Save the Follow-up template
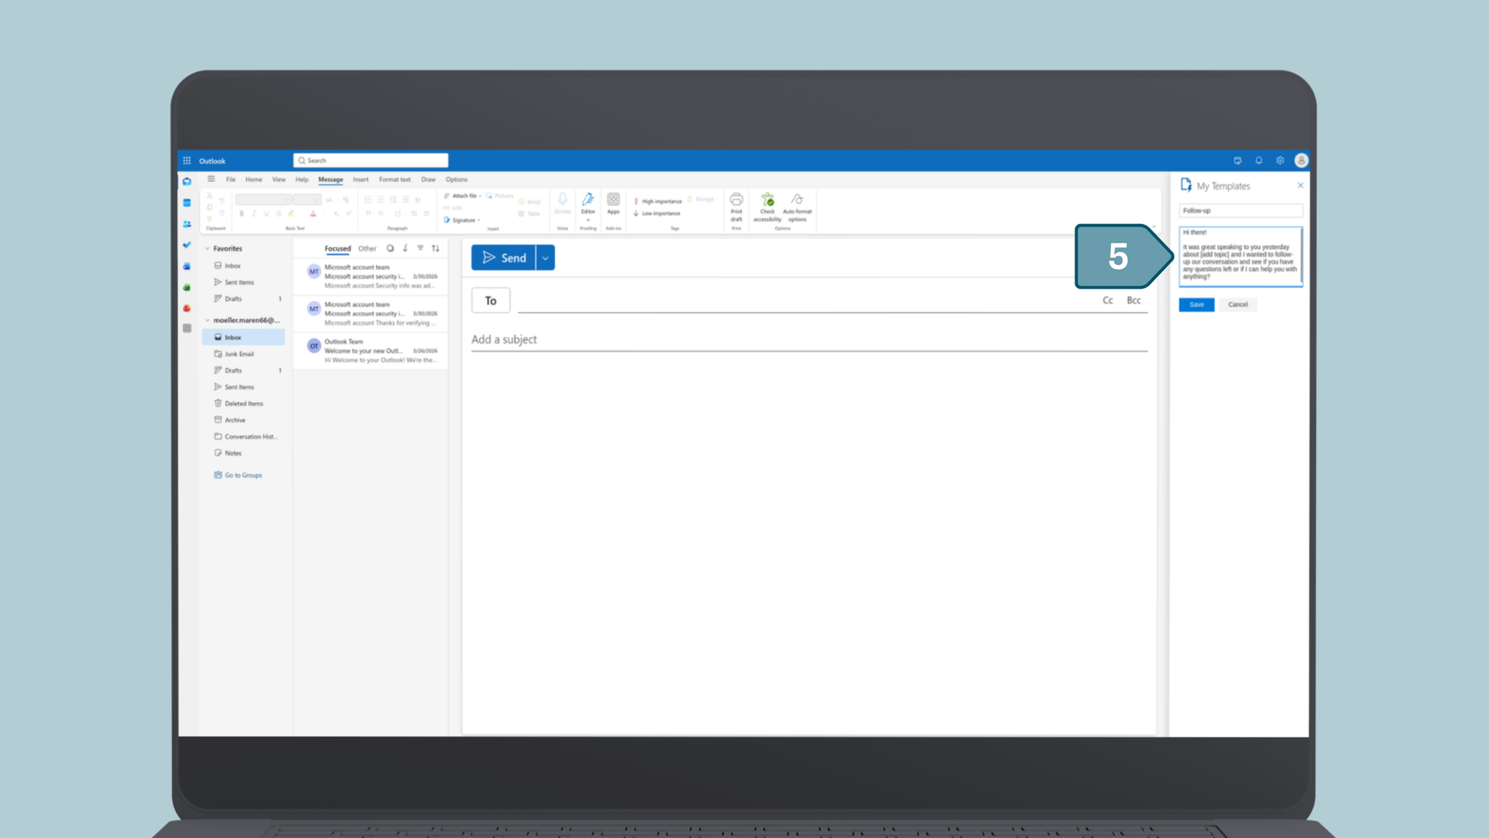Viewport: 1489px width, 838px height. coord(1196,304)
